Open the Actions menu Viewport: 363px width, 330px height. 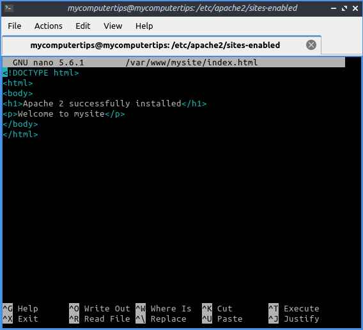click(x=49, y=26)
